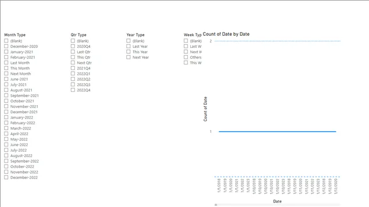Toggle the Next Qtr checkbox

click(73, 63)
